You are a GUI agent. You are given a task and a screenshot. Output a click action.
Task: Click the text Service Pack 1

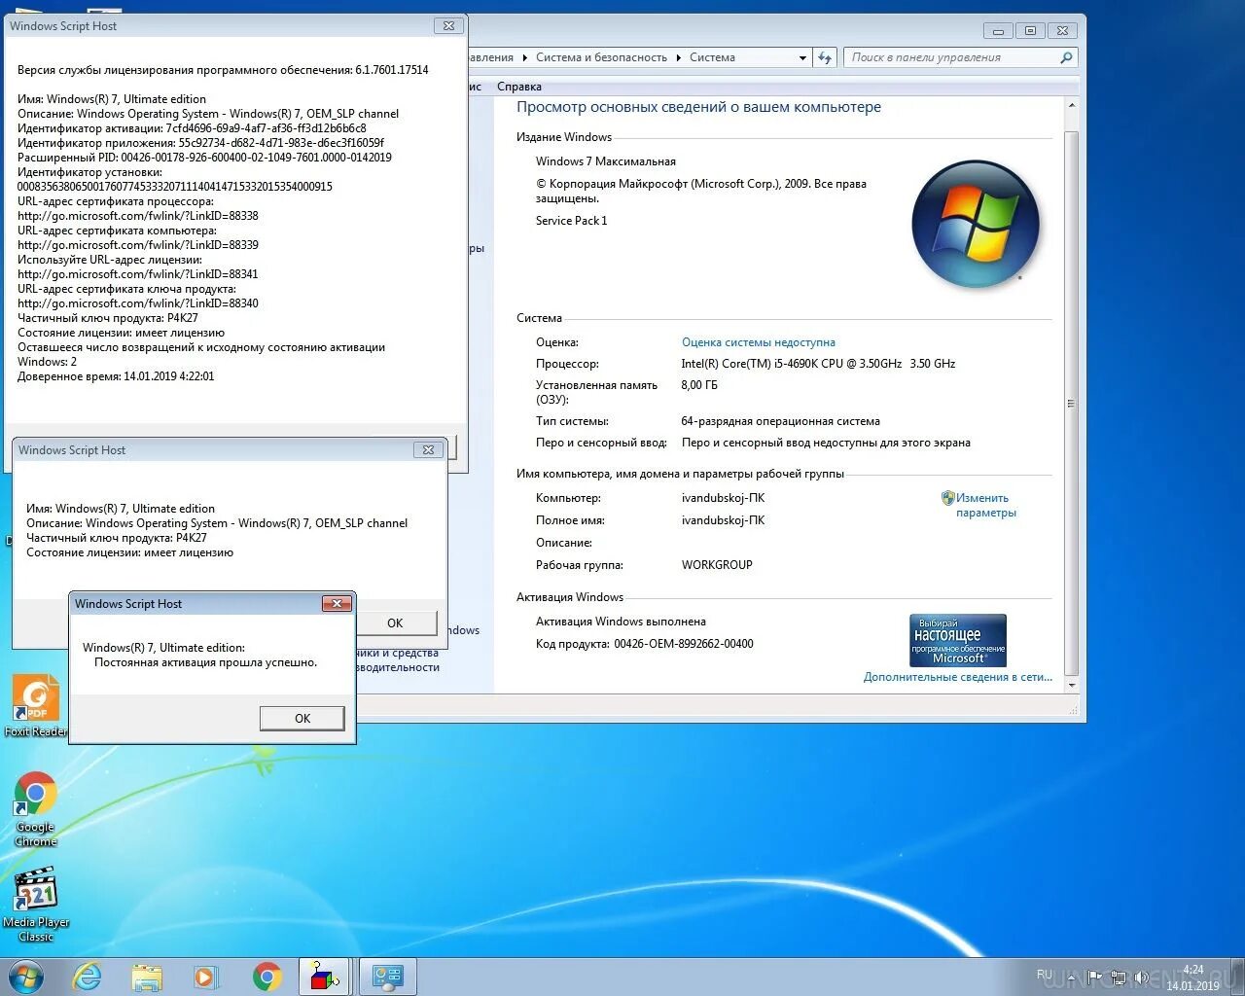coord(571,221)
